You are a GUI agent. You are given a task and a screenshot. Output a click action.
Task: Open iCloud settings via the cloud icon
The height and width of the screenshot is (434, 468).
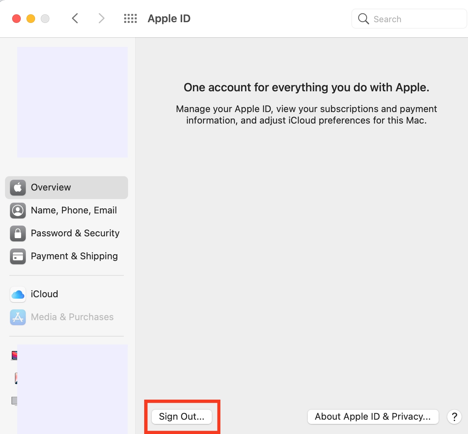tap(18, 294)
